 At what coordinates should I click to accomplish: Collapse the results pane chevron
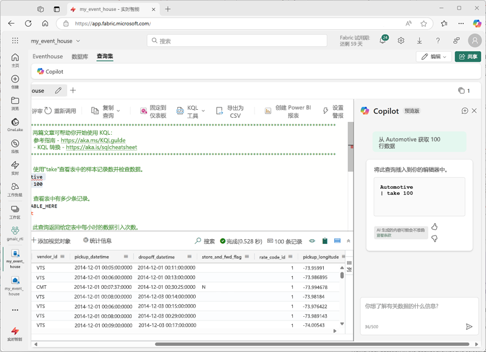[x=348, y=241]
